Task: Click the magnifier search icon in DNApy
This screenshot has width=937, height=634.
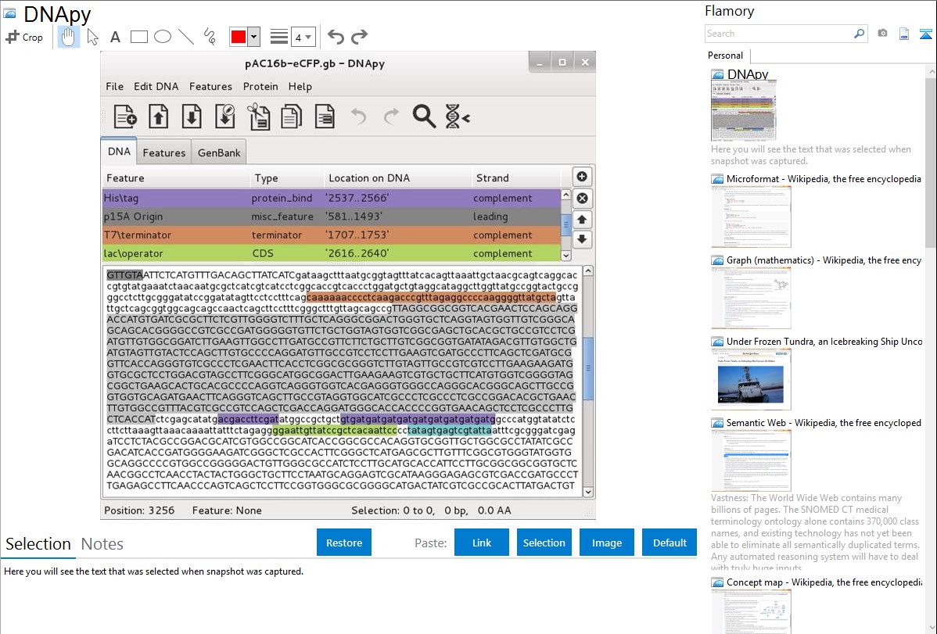Action: point(424,116)
